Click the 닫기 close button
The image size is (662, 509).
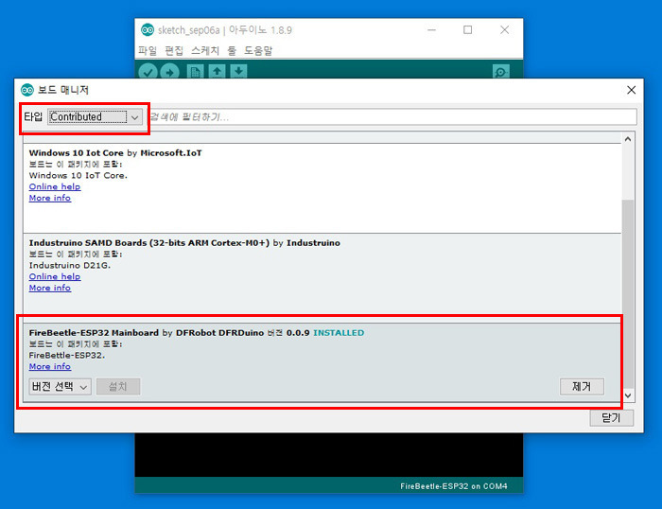(611, 418)
